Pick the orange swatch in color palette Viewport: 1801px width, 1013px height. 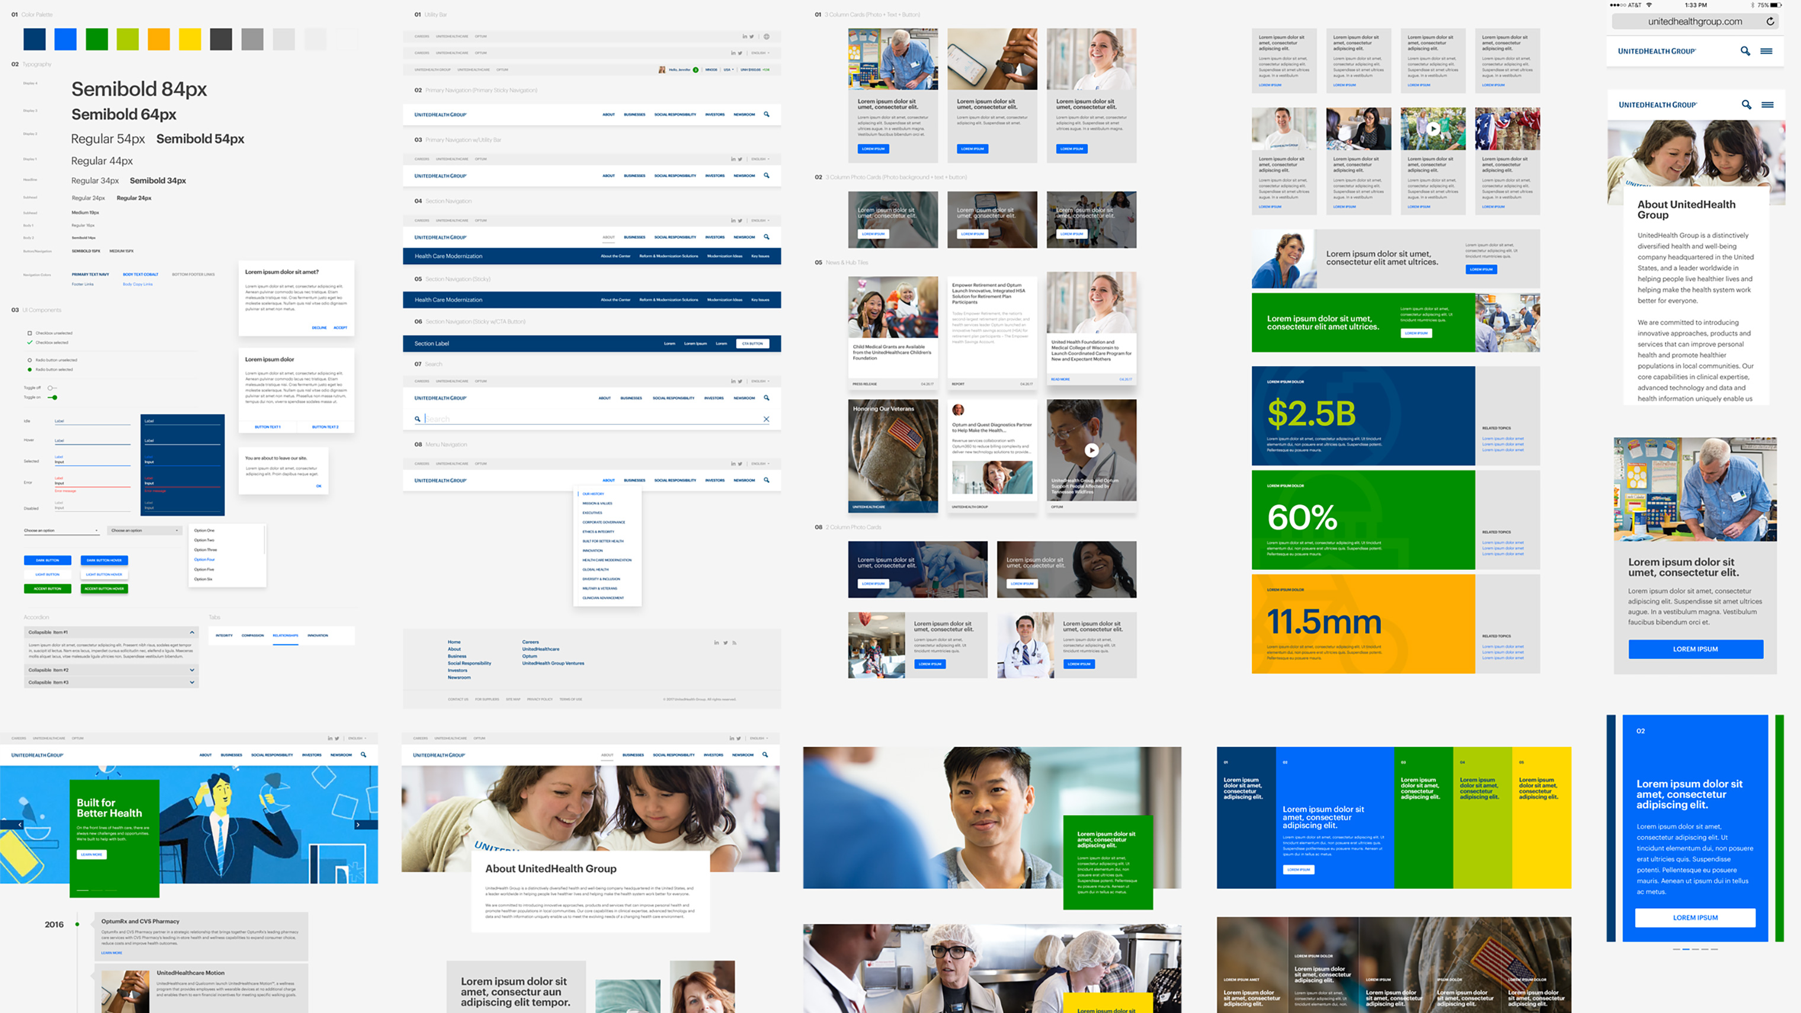pyautogui.click(x=159, y=39)
